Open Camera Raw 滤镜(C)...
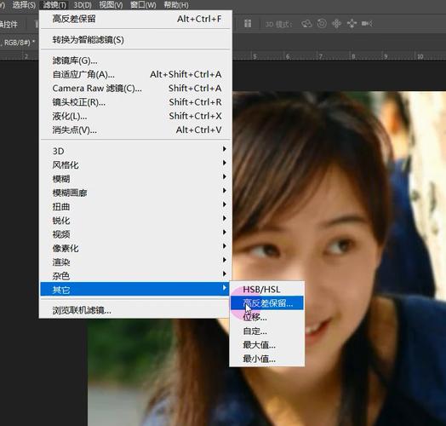Screen dimensions: 446x426 pyautogui.click(x=135, y=89)
